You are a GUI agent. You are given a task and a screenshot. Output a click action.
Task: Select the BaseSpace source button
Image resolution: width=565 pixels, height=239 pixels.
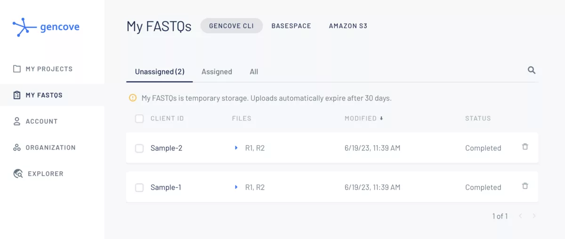pyautogui.click(x=291, y=26)
